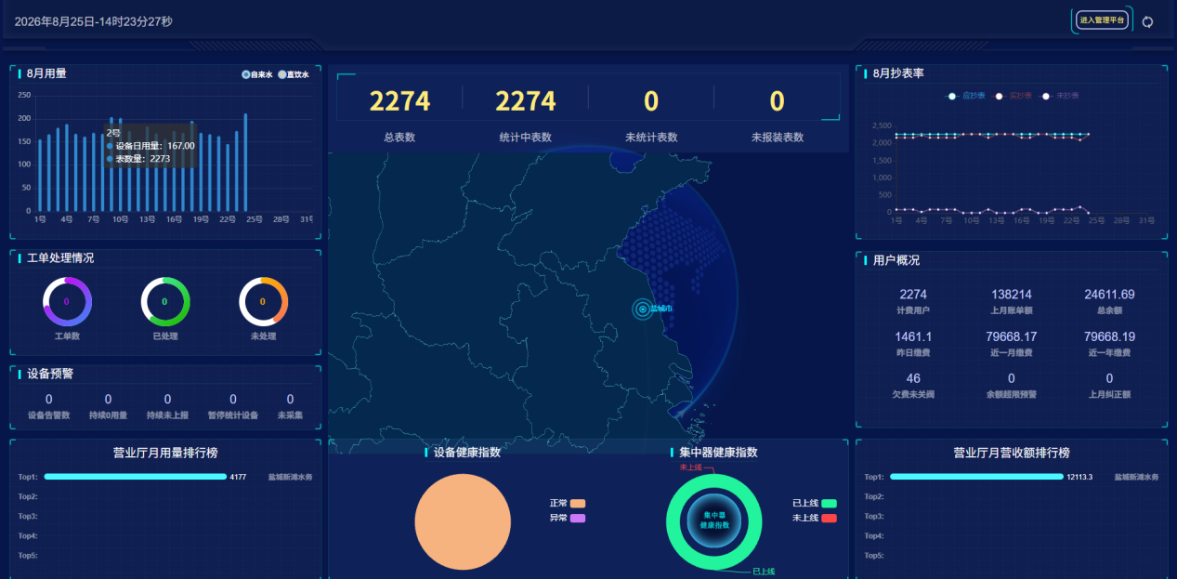Click the 近一年缴费 value 79668.19
The image size is (1177, 579).
coord(1109,336)
